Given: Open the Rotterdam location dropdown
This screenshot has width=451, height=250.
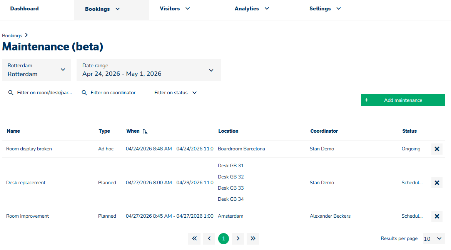Looking at the screenshot, I should [37, 70].
